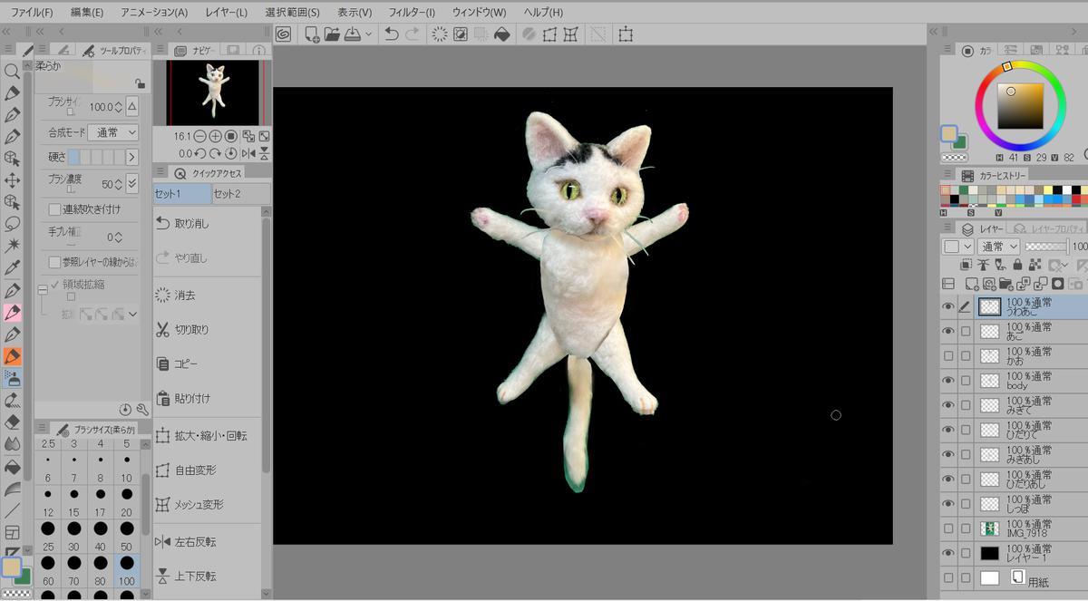The height and width of the screenshot is (601, 1088).
Task: Open the layer blend mode 通常 dropdown
Action: click(x=1000, y=247)
